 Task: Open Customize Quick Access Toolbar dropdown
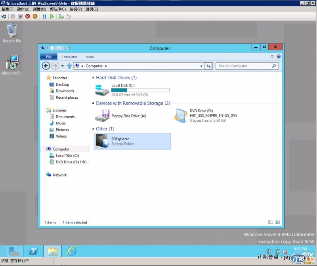pyautogui.click(x=65, y=48)
